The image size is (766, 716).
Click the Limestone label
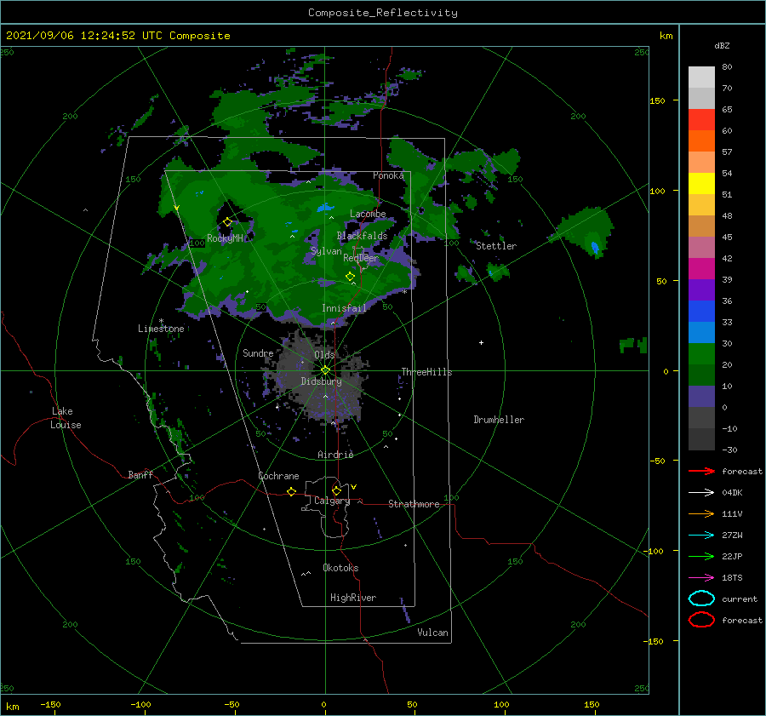coord(161,329)
